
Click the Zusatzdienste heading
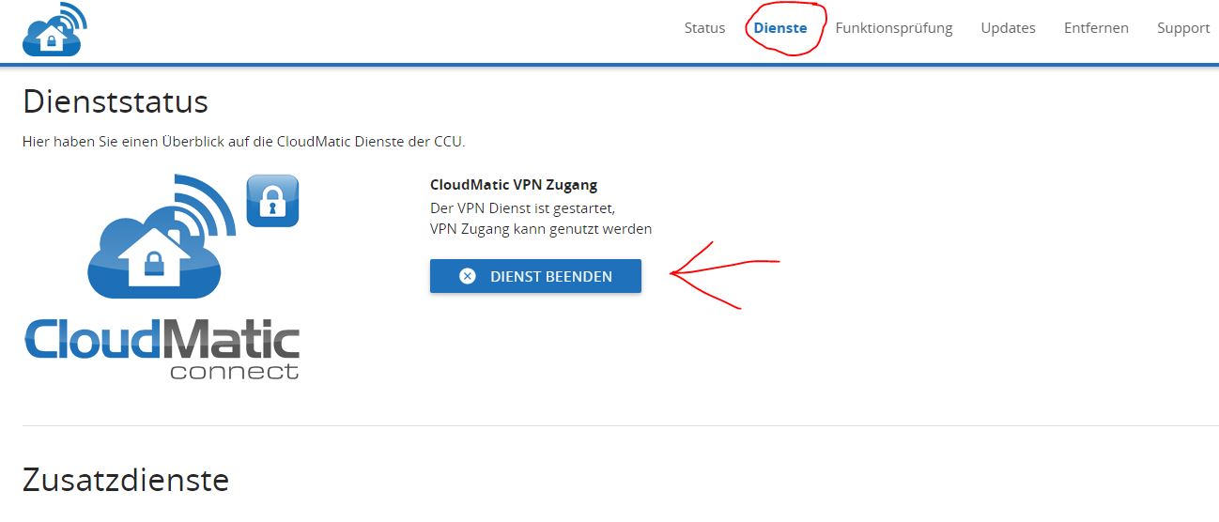[x=126, y=480]
